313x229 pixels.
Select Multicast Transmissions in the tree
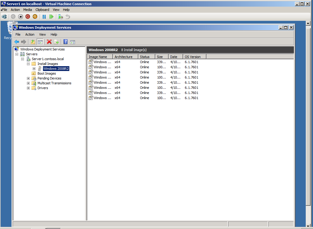point(54,83)
